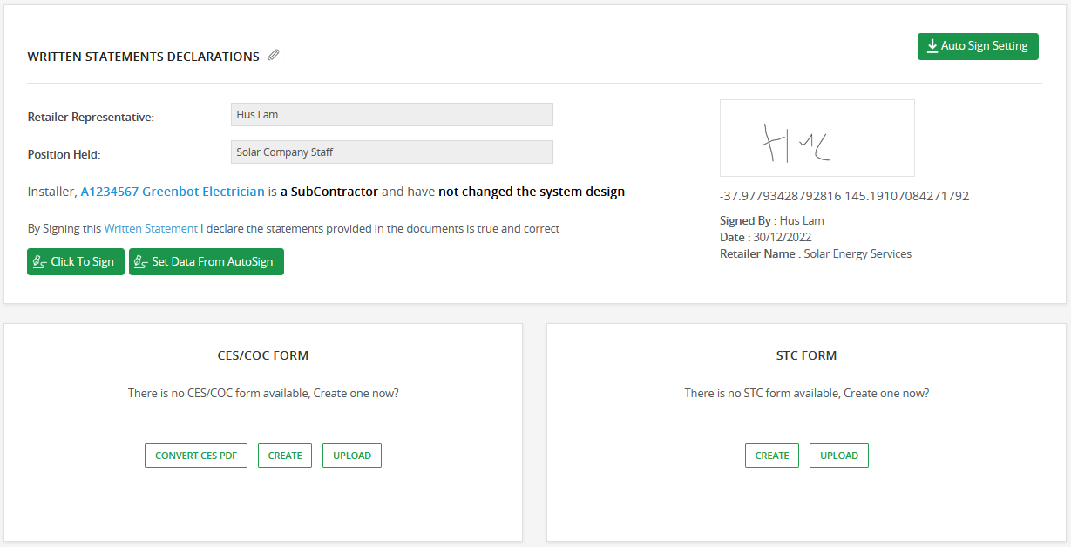Screen dimensions: 1071x547
Task: Click the pen icon on Set Data From AutoSign
Action: 140,262
